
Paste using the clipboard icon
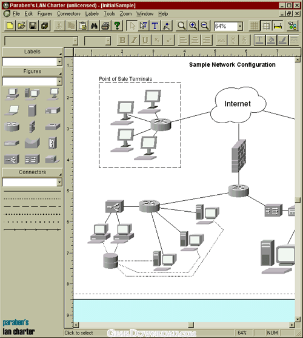pyautogui.click(x=82, y=26)
